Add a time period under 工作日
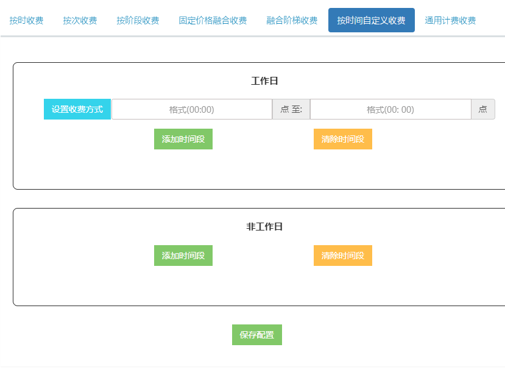The height and width of the screenshot is (372, 505). coord(183,139)
